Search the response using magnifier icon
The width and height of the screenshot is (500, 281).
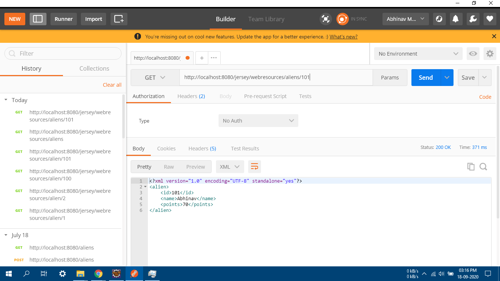tap(484, 166)
